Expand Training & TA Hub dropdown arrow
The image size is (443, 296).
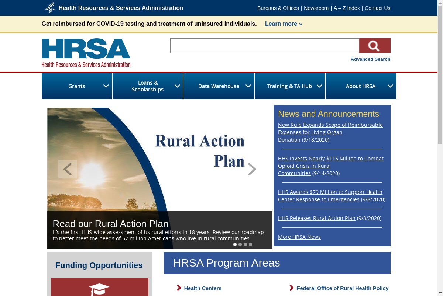pos(319,86)
